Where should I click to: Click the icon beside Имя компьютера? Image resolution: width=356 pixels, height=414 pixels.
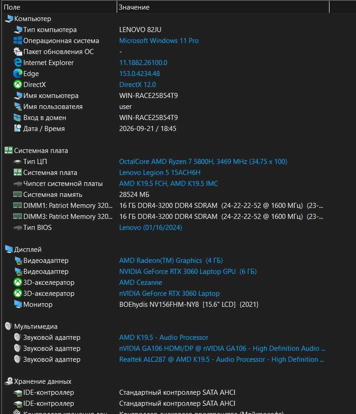point(18,96)
